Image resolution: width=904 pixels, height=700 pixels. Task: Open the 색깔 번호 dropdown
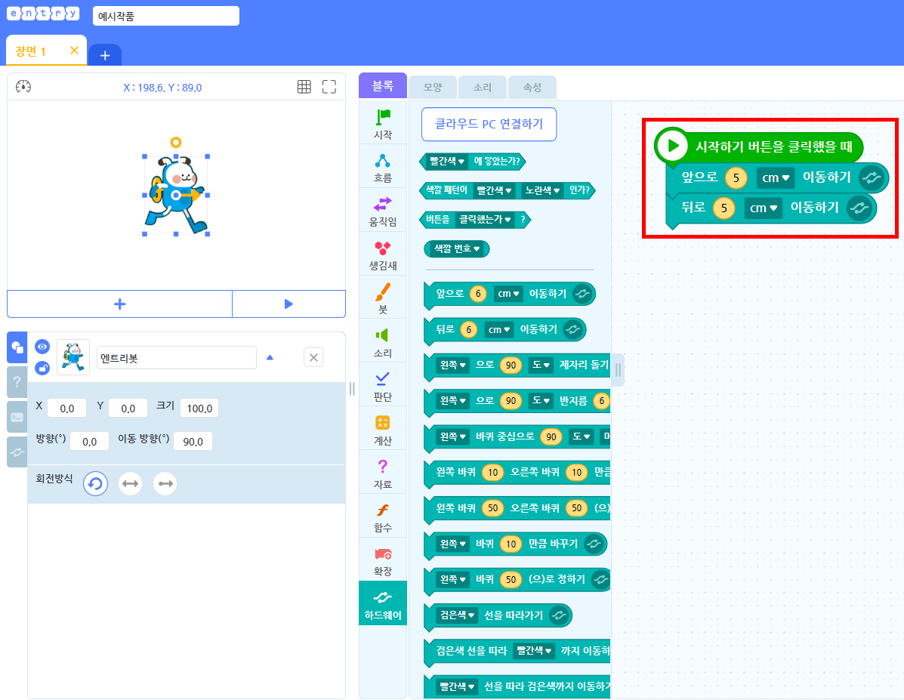pyautogui.click(x=457, y=249)
